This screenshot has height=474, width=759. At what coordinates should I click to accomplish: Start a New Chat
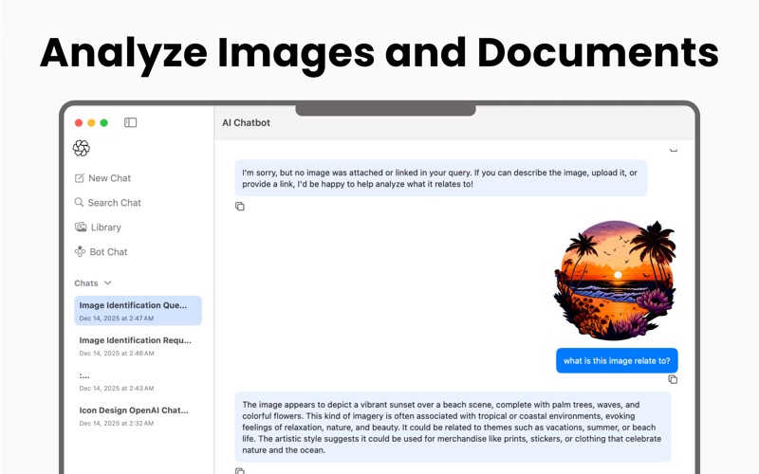(102, 178)
